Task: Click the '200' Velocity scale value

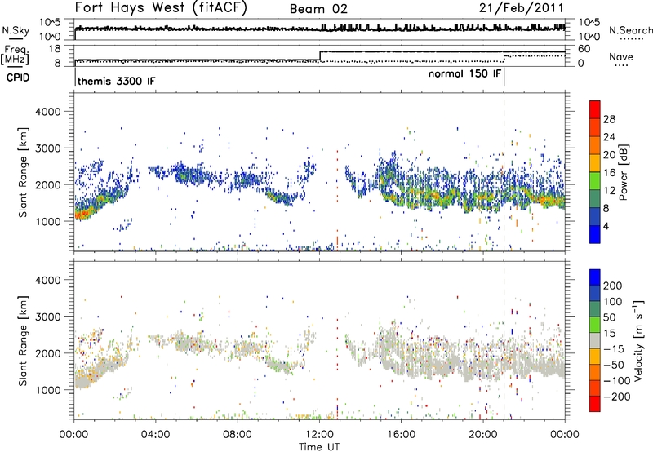Action: click(613, 286)
